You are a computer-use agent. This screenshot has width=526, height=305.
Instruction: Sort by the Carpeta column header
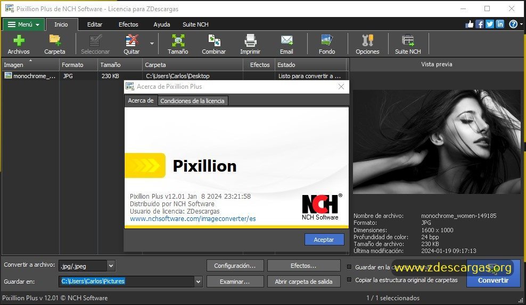coord(193,65)
